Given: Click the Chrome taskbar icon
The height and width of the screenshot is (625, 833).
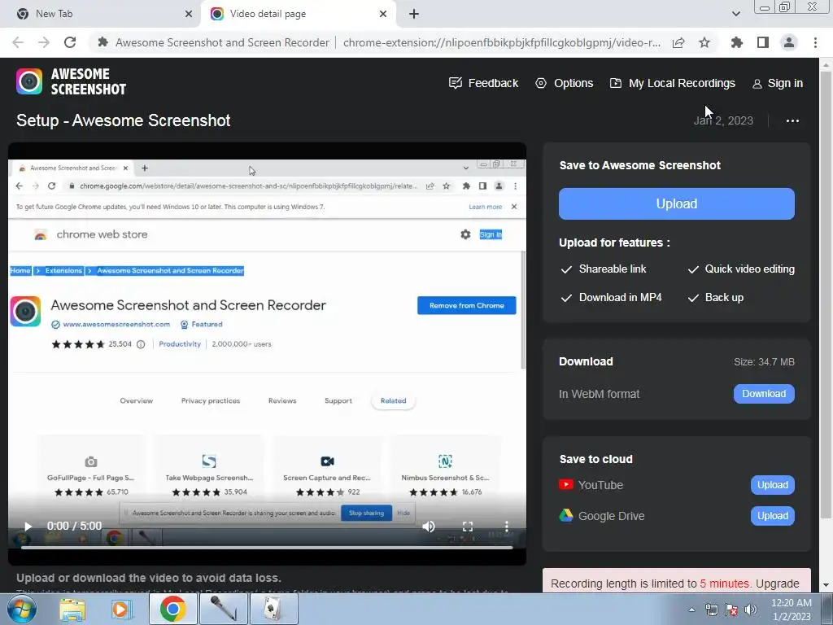Looking at the screenshot, I should point(173,609).
